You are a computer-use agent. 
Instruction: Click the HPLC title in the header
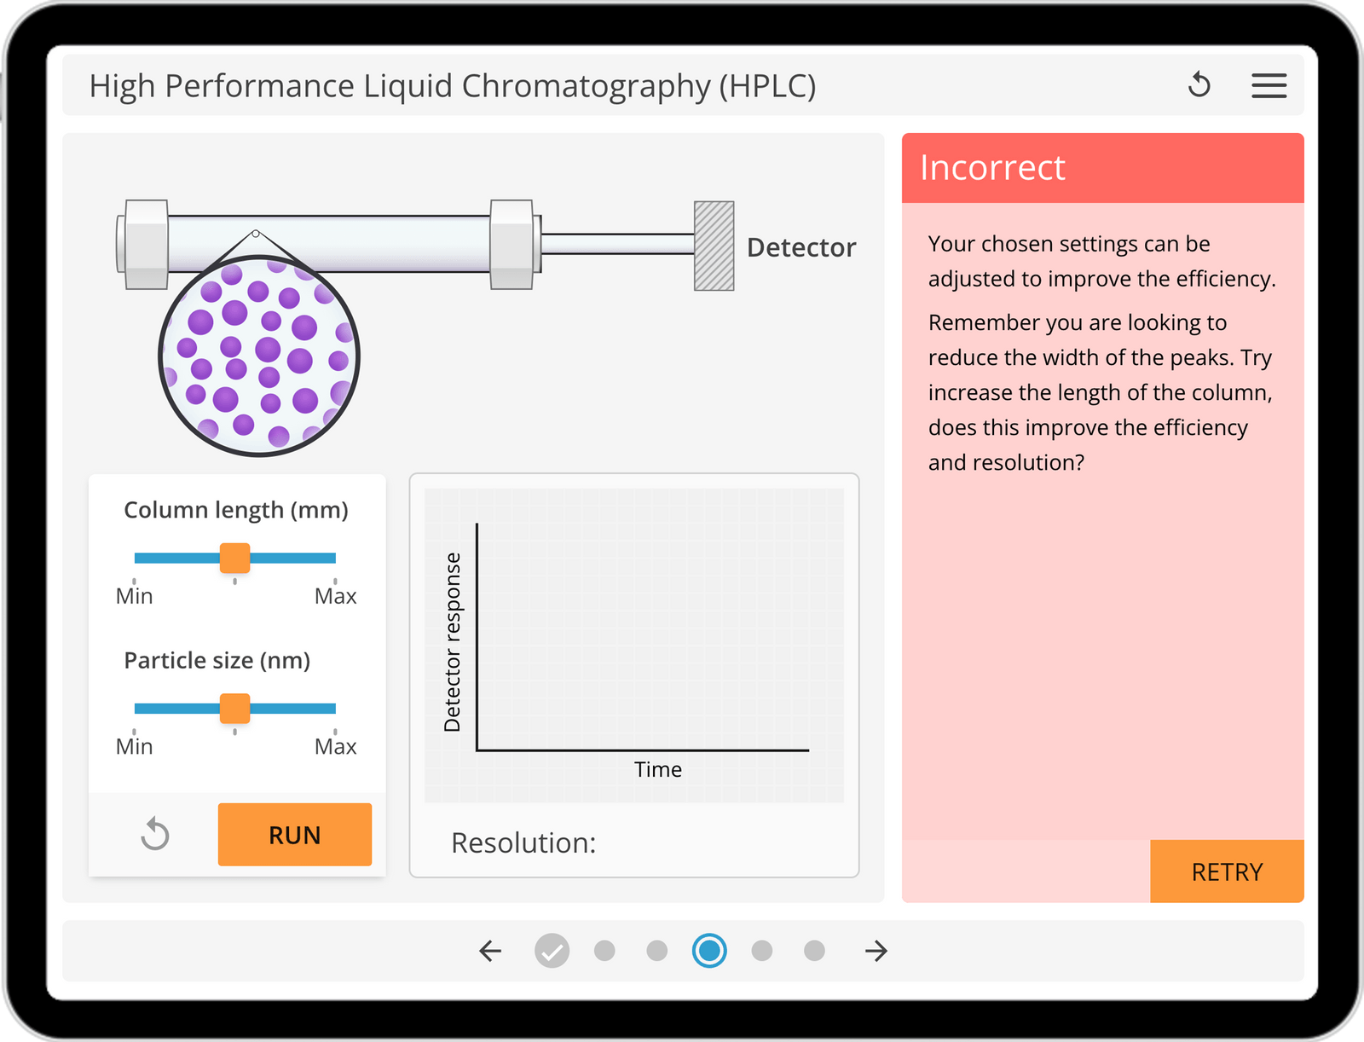pos(453,85)
